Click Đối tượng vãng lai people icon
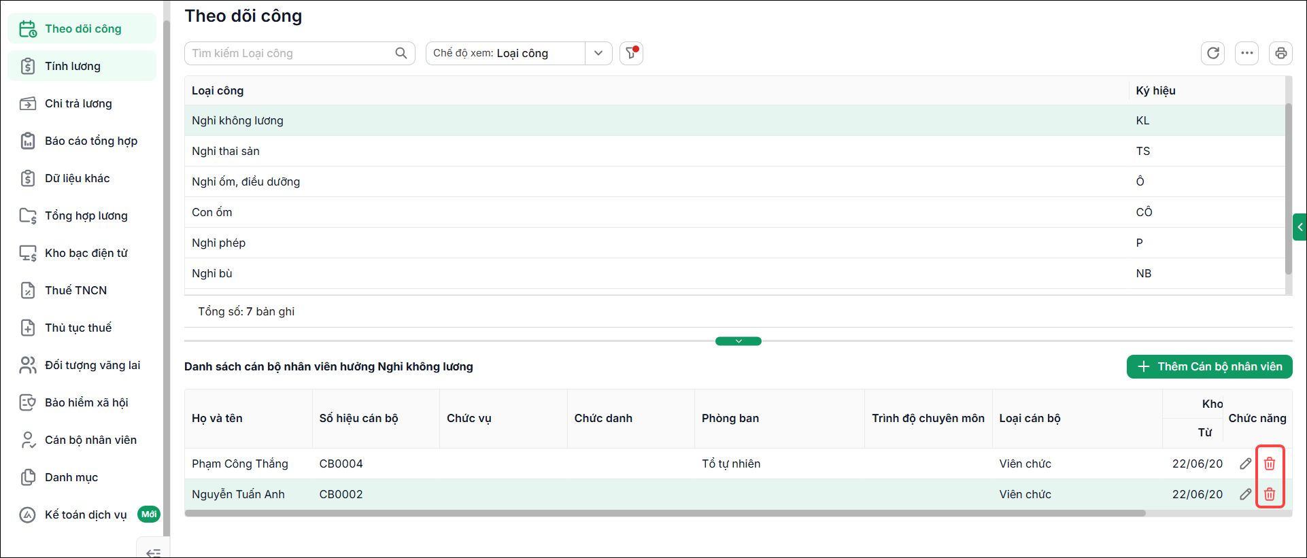Image resolution: width=1307 pixels, height=558 pixels. 28,365
